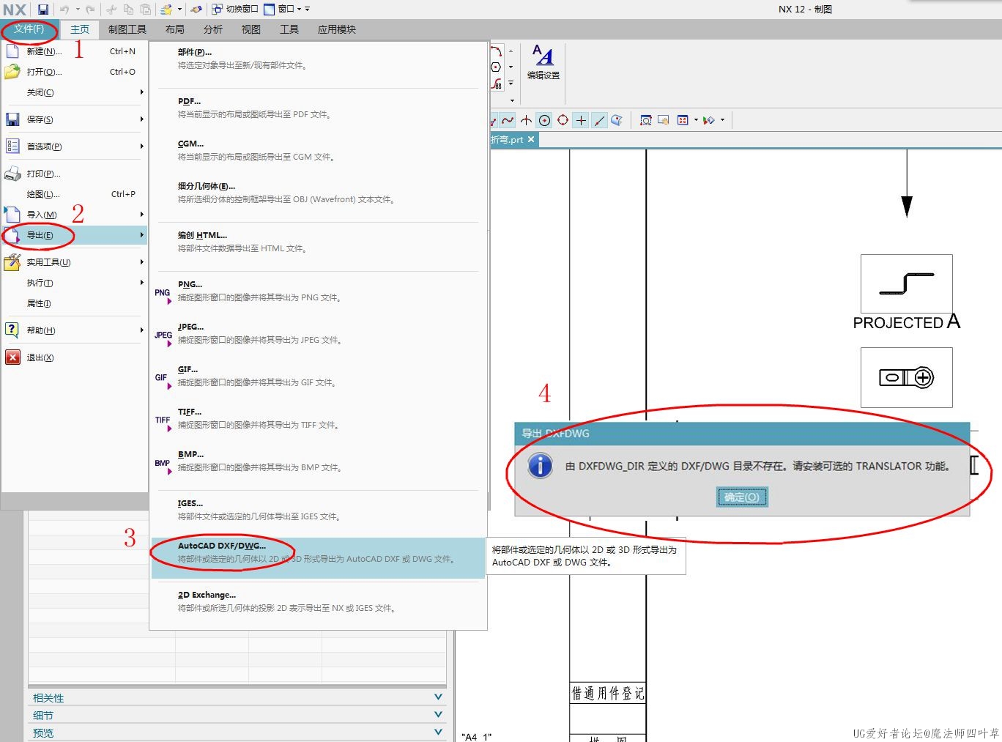Click the colored play-diamond icon
The width and height of the screenshot is (1002, 742).
coord(708,120)
